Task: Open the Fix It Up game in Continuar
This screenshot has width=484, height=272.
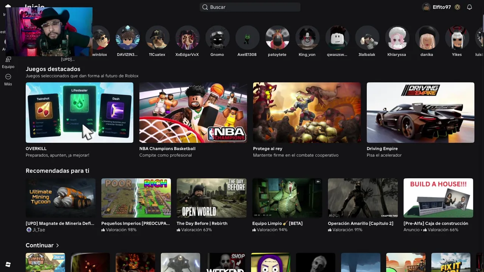Action: point(451,263)
